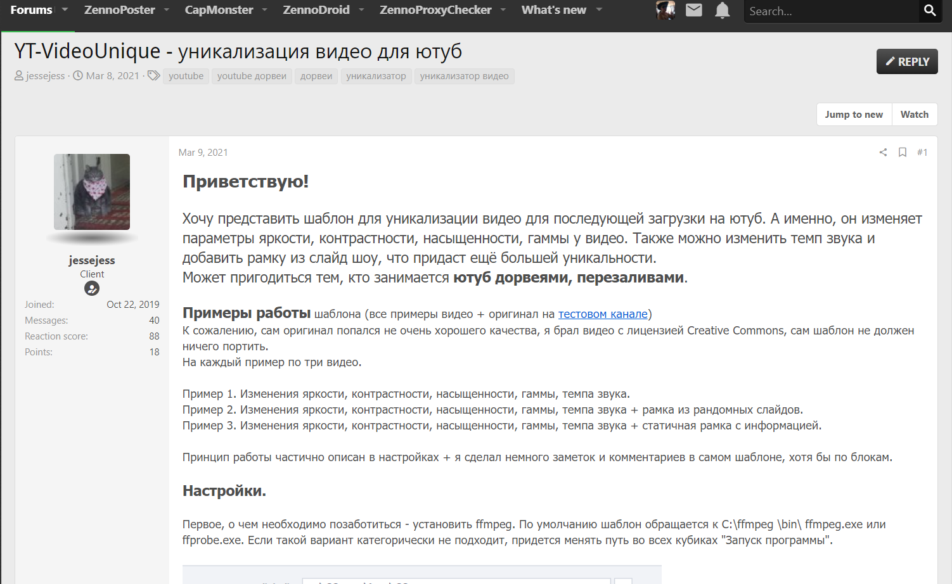Image resolution: width=952 pixels, height=584 pixels.
Task: Click the Client user title text
Action: point(92,274)
